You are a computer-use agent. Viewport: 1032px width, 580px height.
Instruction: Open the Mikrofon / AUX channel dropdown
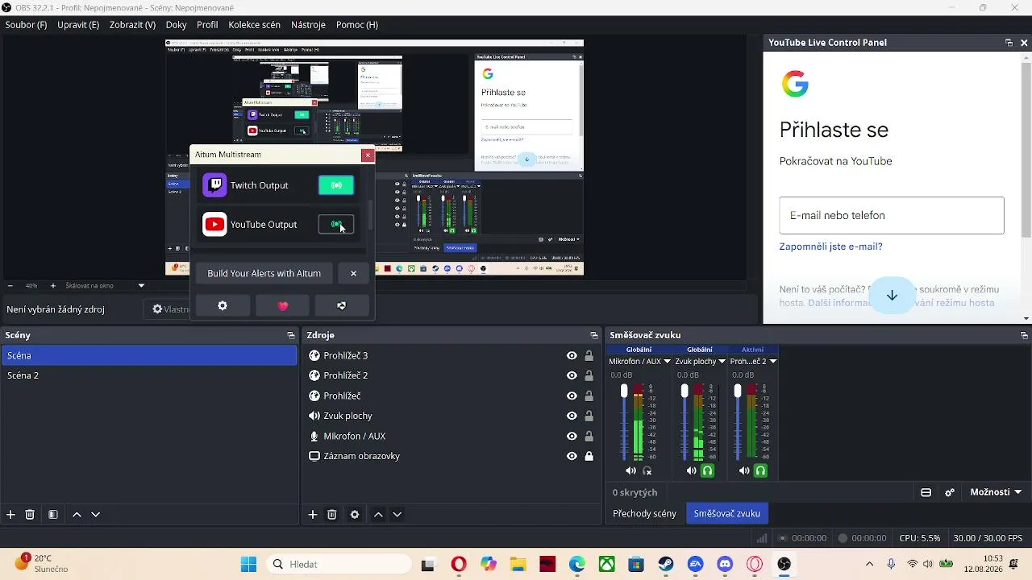(668, 362)
